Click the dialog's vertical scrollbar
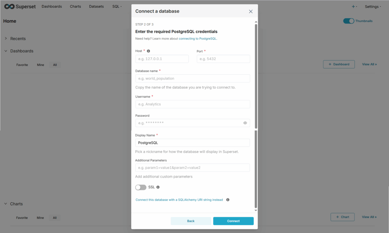Image resolution: width=389 pixels, height=233 pixels. point(256,114)
